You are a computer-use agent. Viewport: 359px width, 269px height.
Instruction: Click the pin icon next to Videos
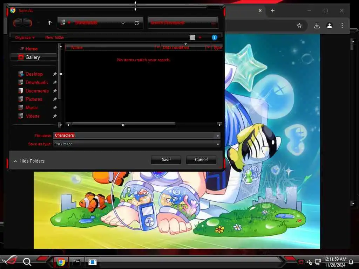click(55, 116)
